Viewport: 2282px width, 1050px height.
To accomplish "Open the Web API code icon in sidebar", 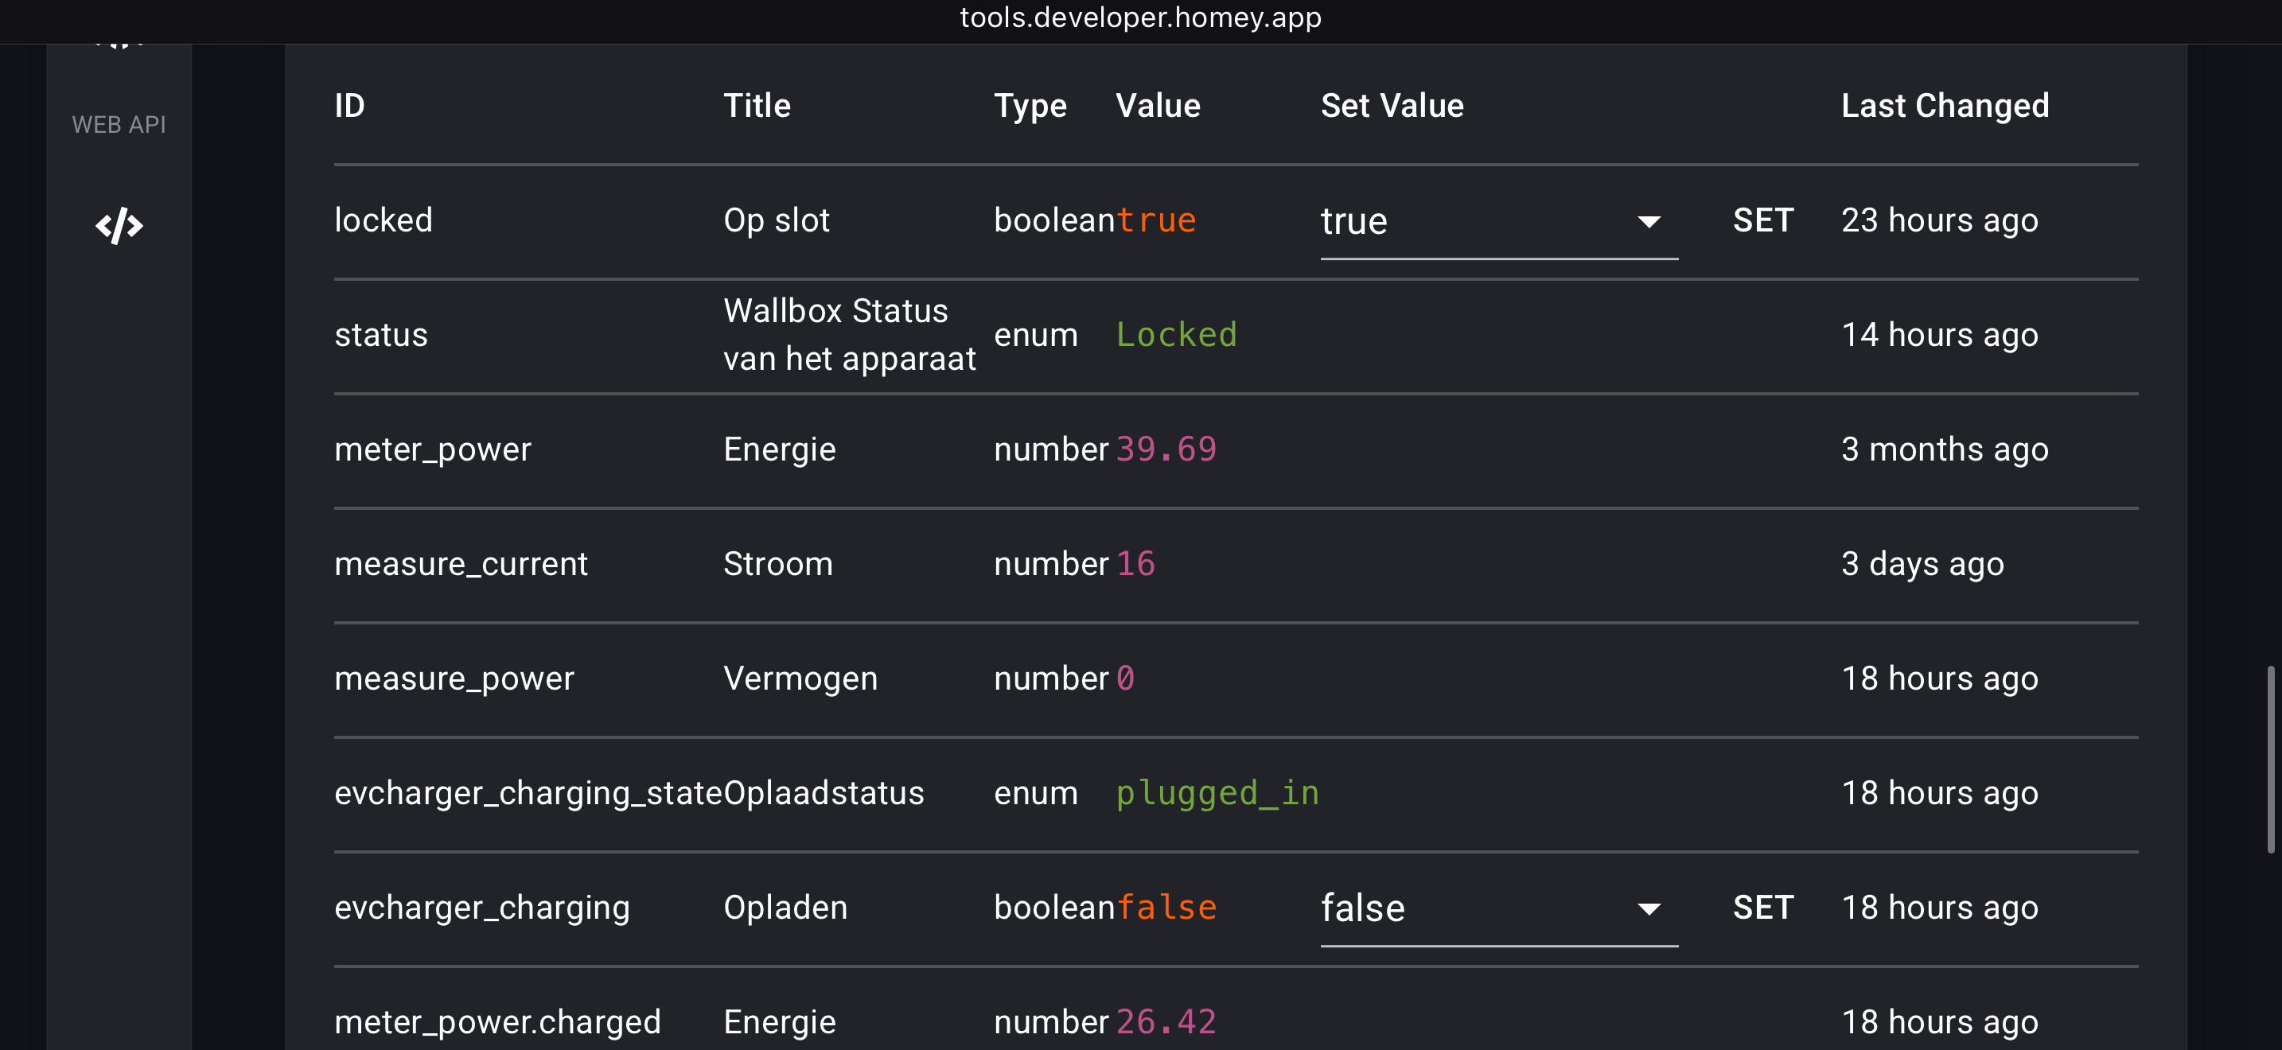I will point(119,226).
